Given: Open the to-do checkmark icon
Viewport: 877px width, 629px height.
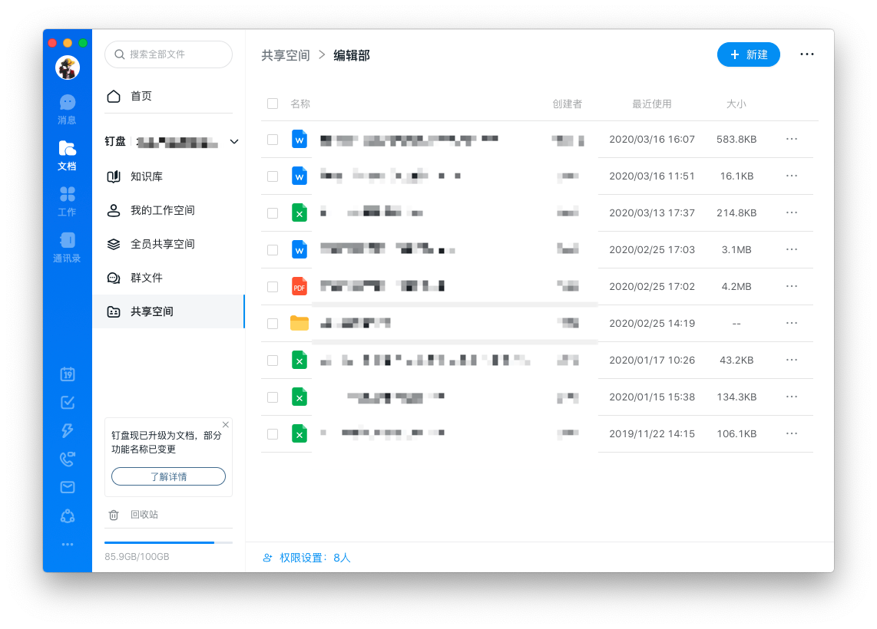Looking at the screenshot, I should tap(68, 402).
